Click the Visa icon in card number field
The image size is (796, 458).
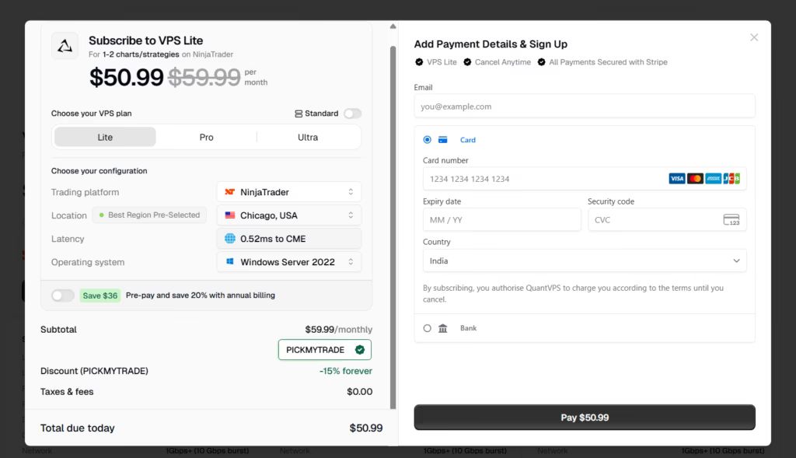click(x=676, y=178)
